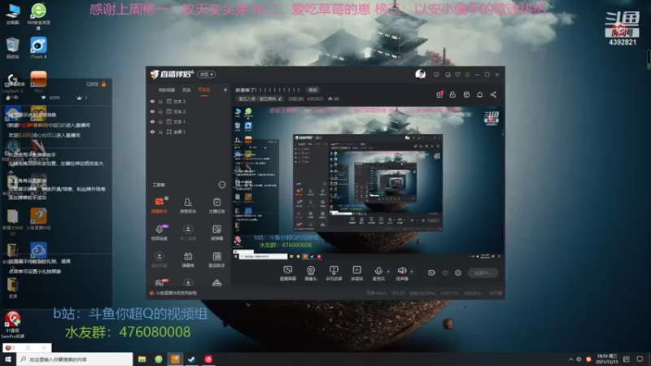Open File Explorer from taskbar

[x=142, y=359]
